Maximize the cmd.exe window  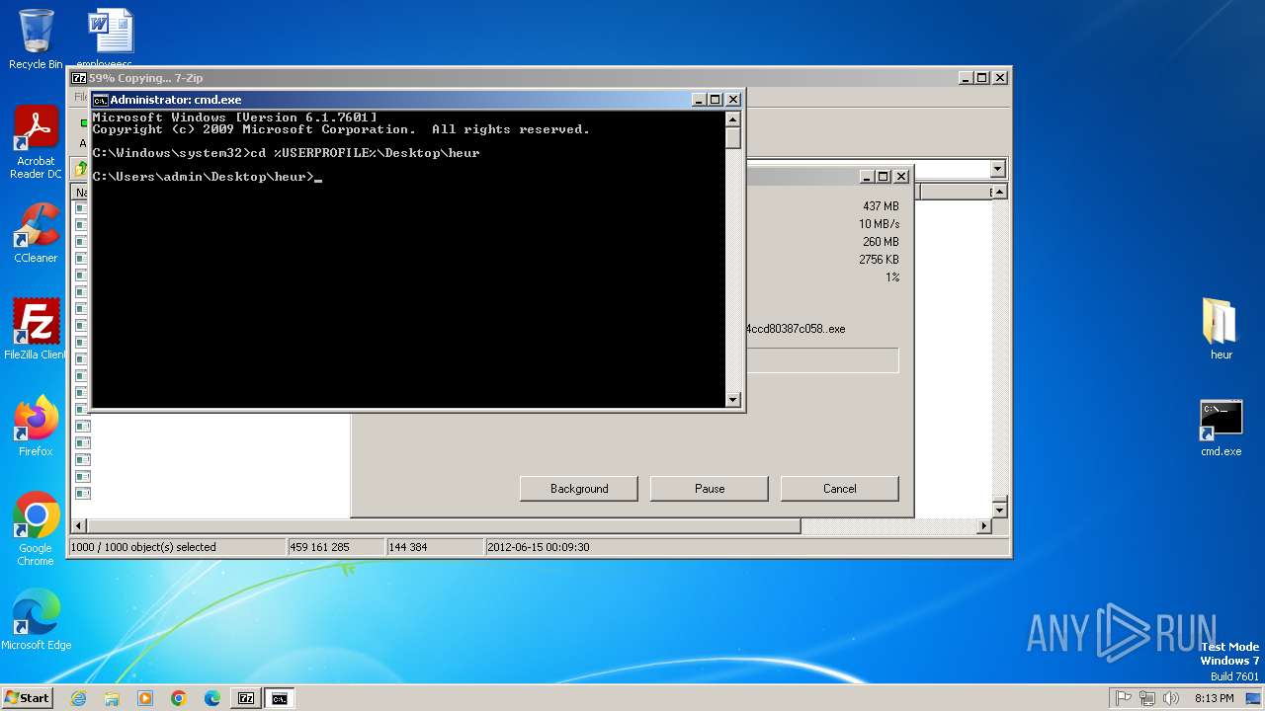(716, 100)
